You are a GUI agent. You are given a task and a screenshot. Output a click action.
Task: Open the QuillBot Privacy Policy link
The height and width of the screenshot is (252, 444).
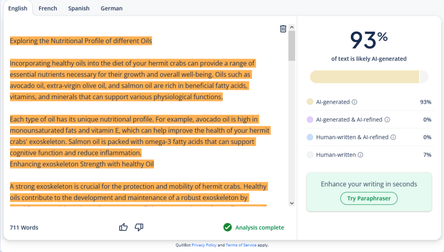pos(204,245)
